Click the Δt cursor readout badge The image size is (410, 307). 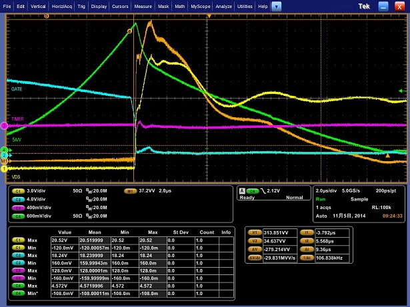pyautogui.click(x=307, y=249)
